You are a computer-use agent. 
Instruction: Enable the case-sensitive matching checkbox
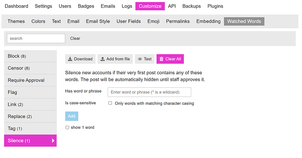pyautogui.click(x=110, y=103)
